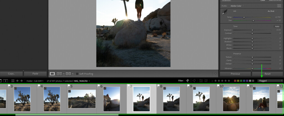Select the White Balance eyedropper tool

(x=225, y=12)
